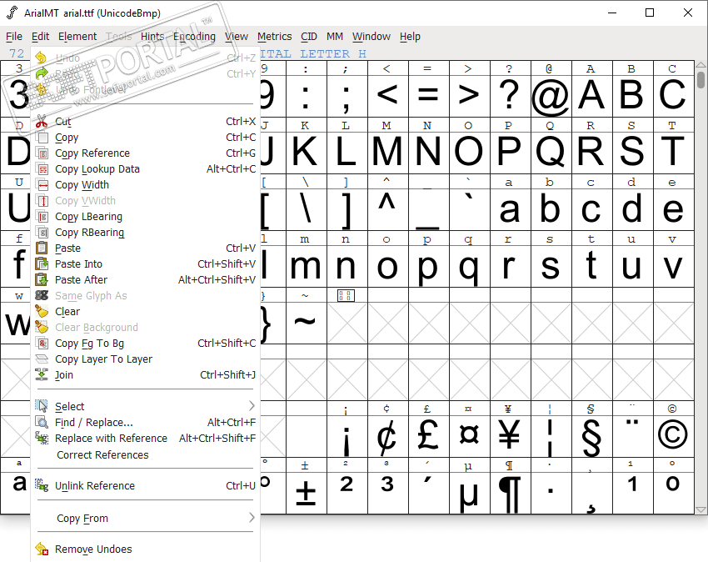Choose Clear from the Edit menu
This screenshot has width=708, height=562.
146,312
